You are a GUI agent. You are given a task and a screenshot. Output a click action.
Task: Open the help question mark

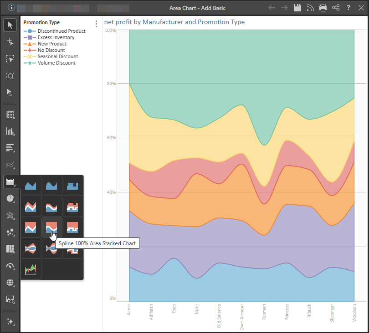coord(348,8)
